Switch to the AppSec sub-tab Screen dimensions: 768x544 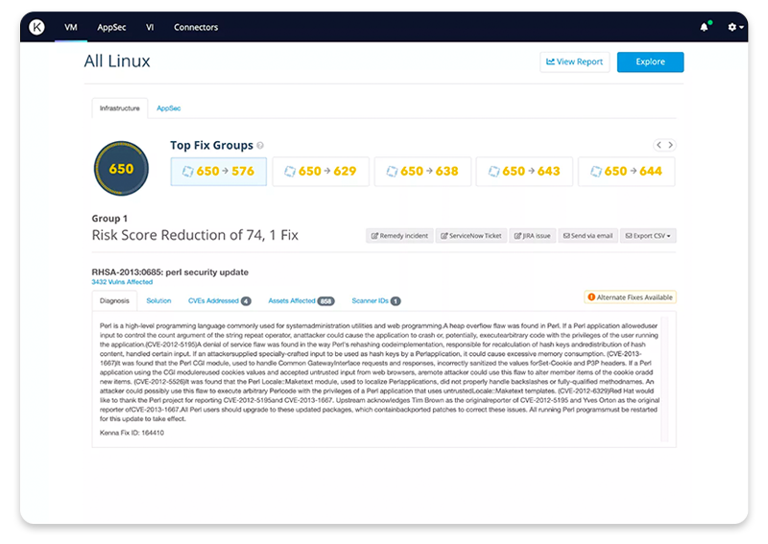point(169,108)
